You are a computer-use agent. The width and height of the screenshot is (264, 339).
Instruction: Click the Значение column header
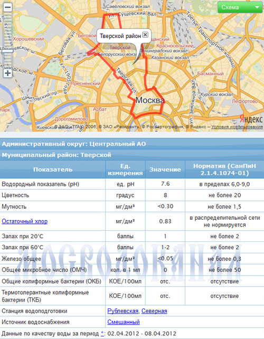(x=165, y=169)
